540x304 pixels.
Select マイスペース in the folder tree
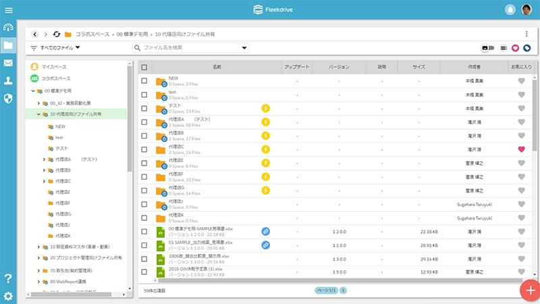pyautogui.click(x=53, y=68)
